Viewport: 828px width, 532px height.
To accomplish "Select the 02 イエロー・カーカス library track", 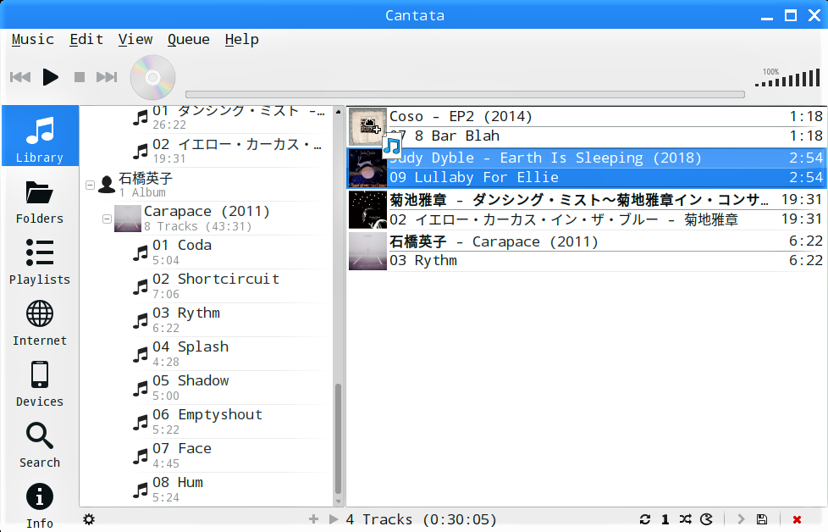I will click(229, 151).
